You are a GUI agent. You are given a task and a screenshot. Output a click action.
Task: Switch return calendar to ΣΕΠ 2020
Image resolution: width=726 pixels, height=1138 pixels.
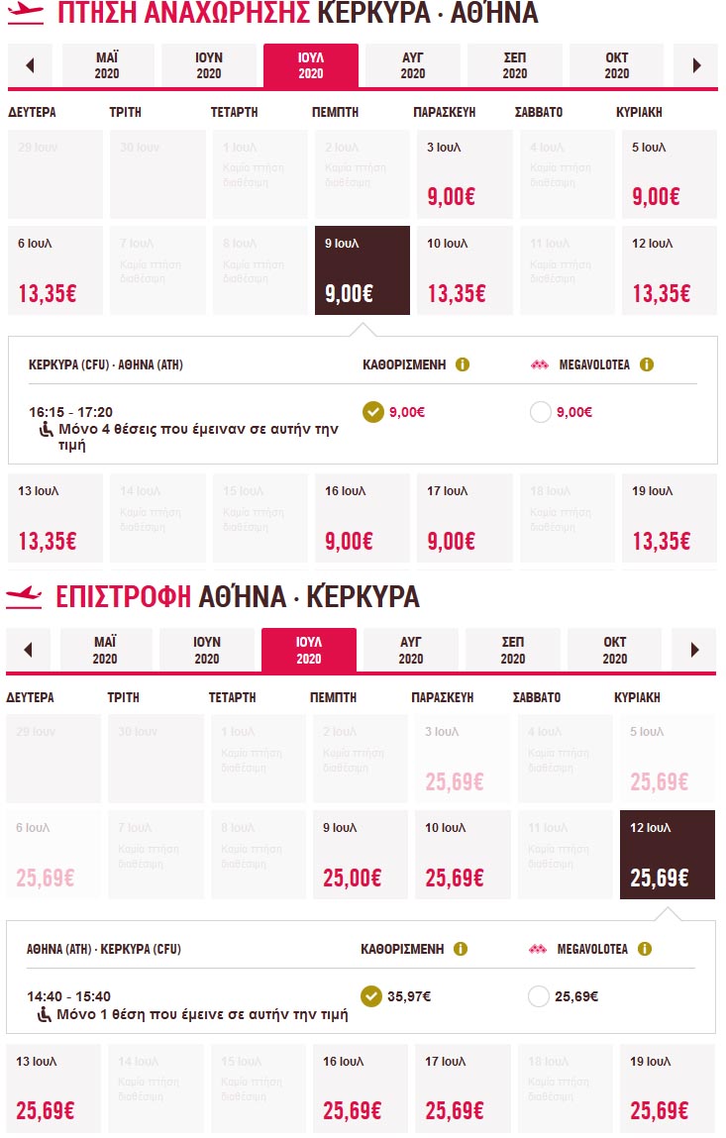513,651
